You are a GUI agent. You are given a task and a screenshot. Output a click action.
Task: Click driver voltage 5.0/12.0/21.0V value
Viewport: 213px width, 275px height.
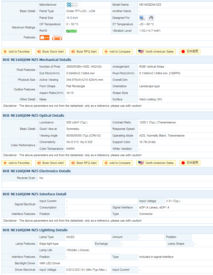point(86,270)
